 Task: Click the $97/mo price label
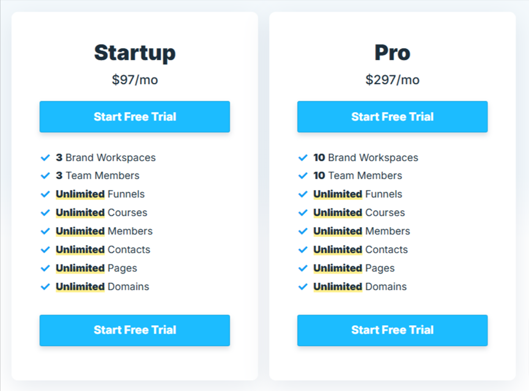click(x=135, y=79)
